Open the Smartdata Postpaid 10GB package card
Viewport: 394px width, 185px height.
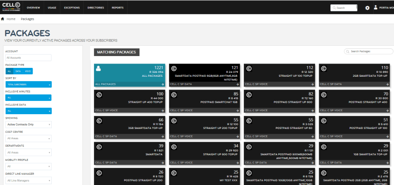pyautogui.click(x=279, y=177)
